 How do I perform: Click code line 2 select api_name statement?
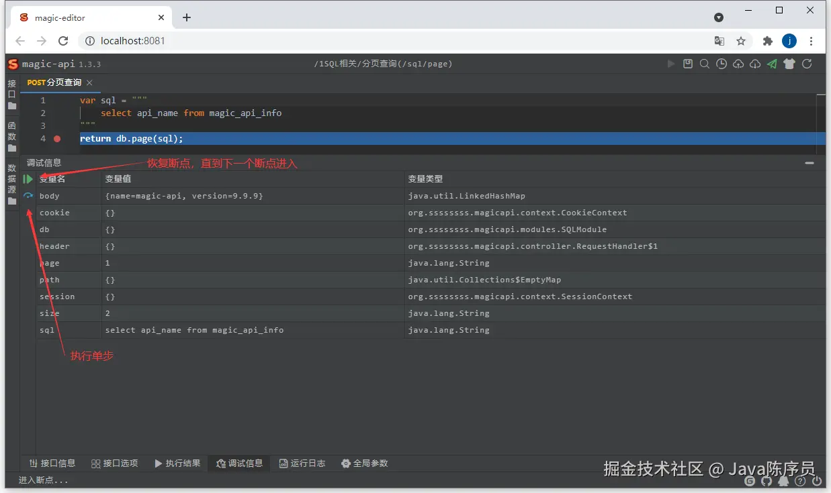coord(191,113)
